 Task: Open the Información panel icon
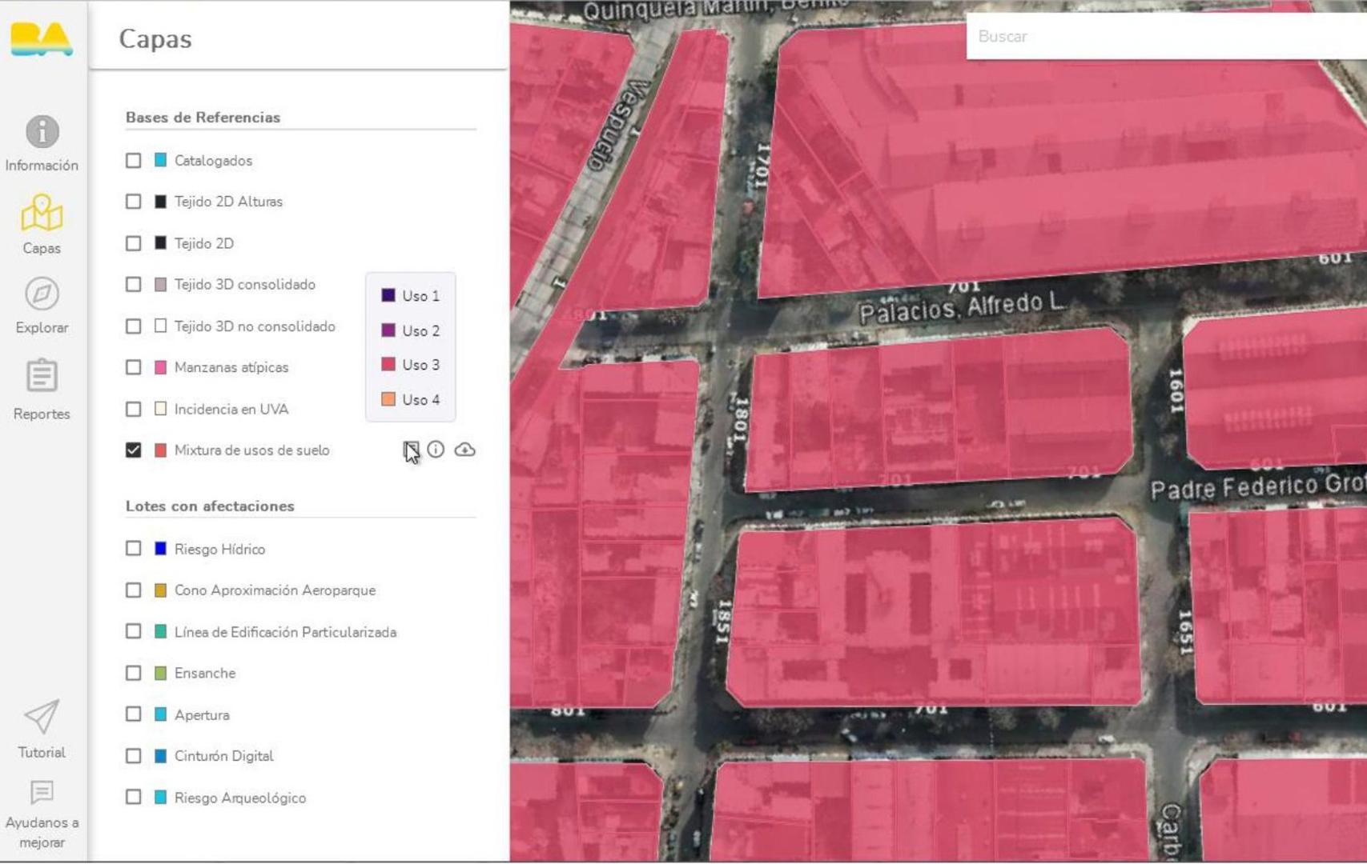tap(42, 132)
